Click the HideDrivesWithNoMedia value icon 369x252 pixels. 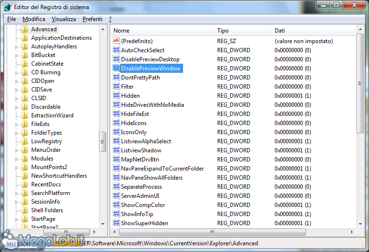coord(116,104)
